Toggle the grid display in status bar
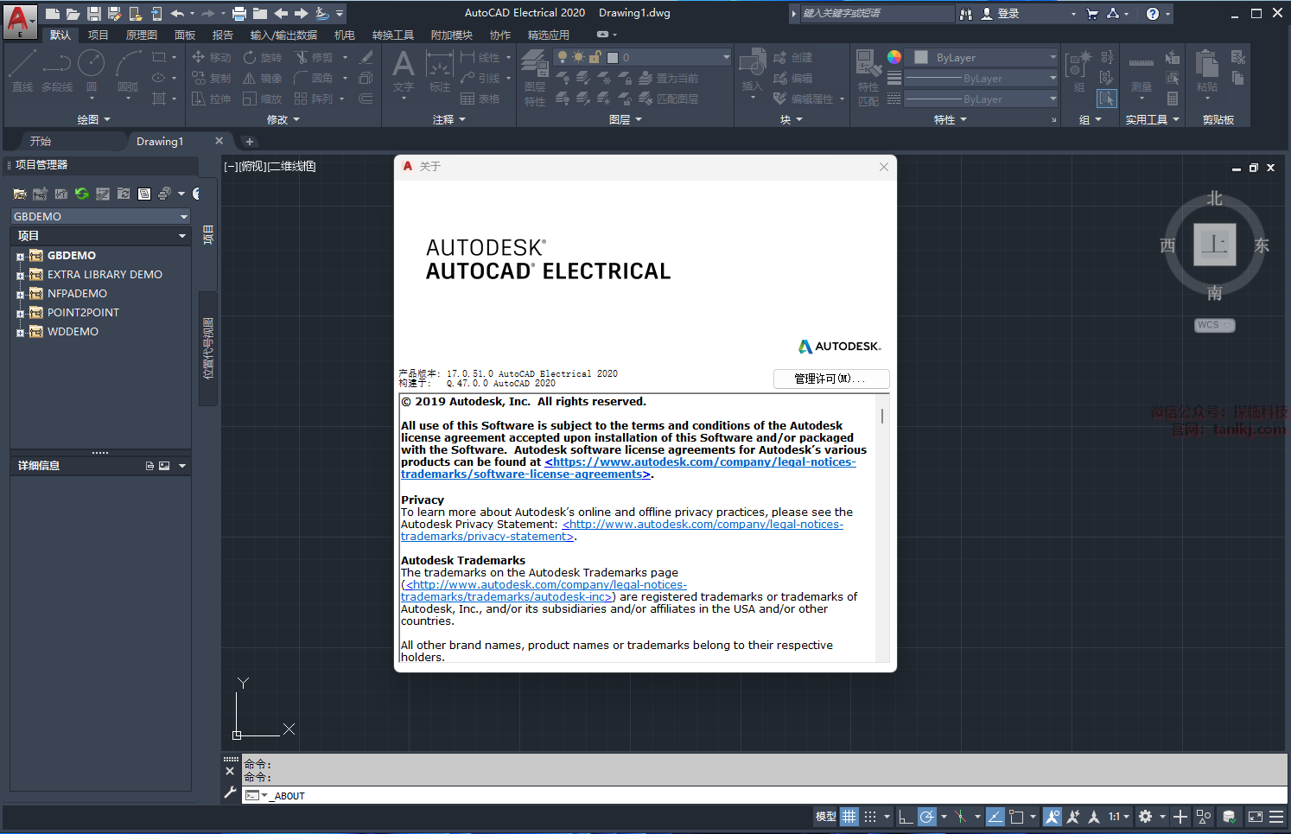This screenshot has height=834, width=1291. click(x=849, y=817)
